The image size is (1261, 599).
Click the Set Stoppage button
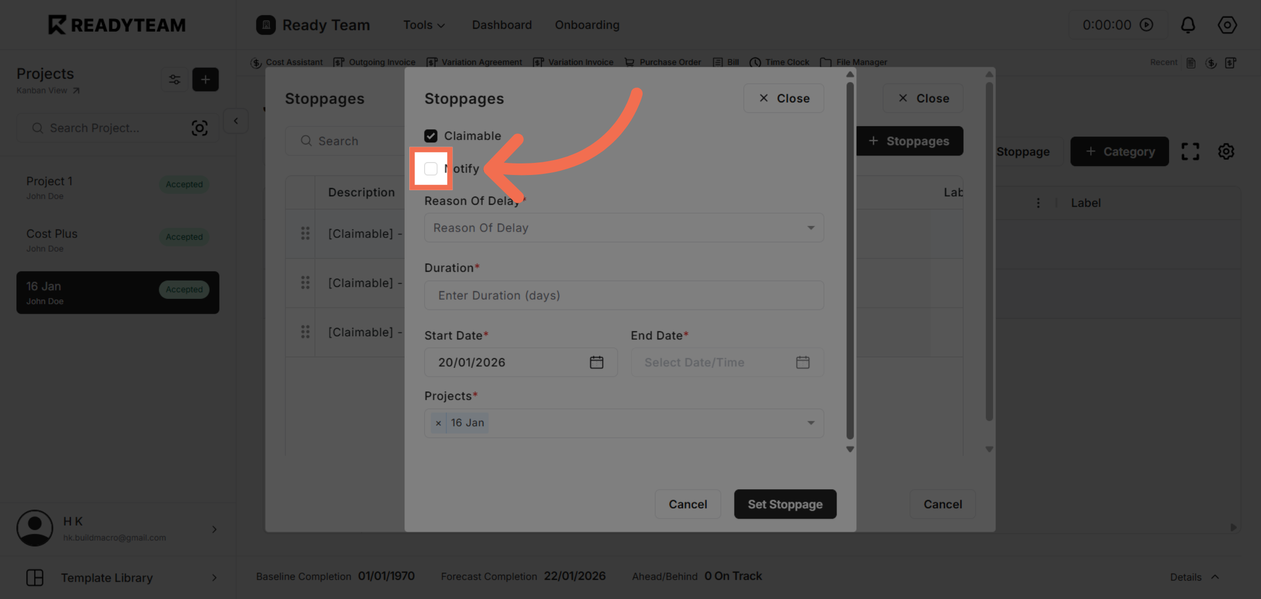[785, 504]
